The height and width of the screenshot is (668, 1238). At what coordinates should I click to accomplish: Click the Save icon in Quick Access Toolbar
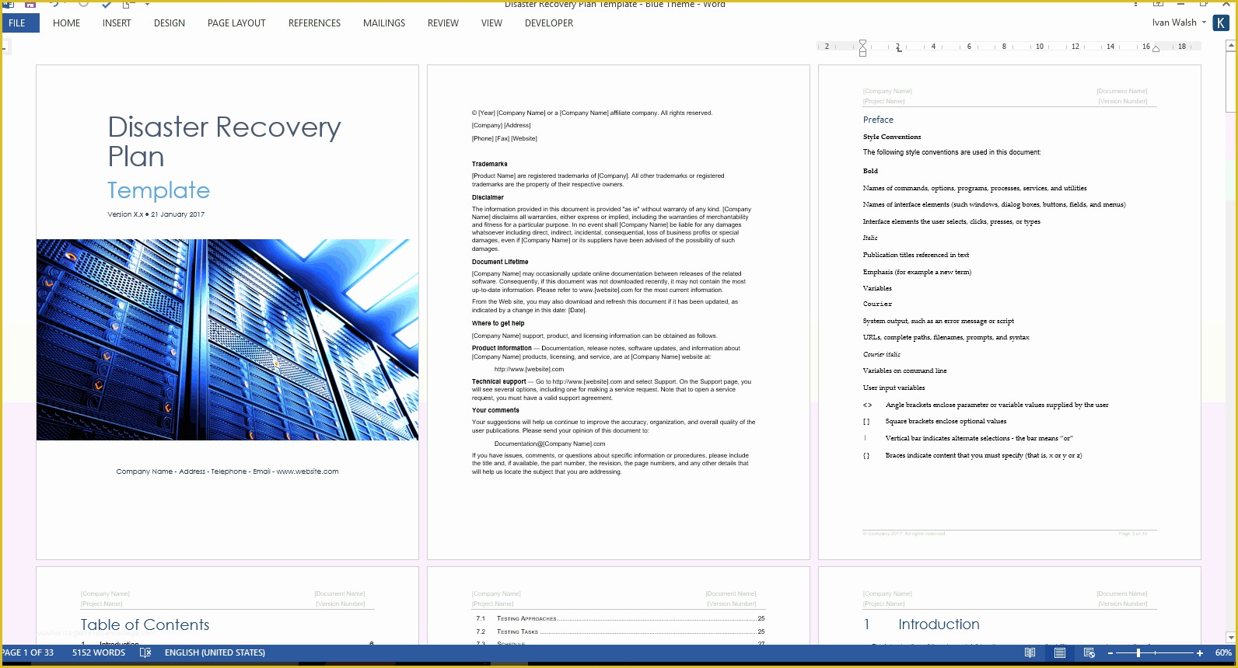click(x=30, y=4)
